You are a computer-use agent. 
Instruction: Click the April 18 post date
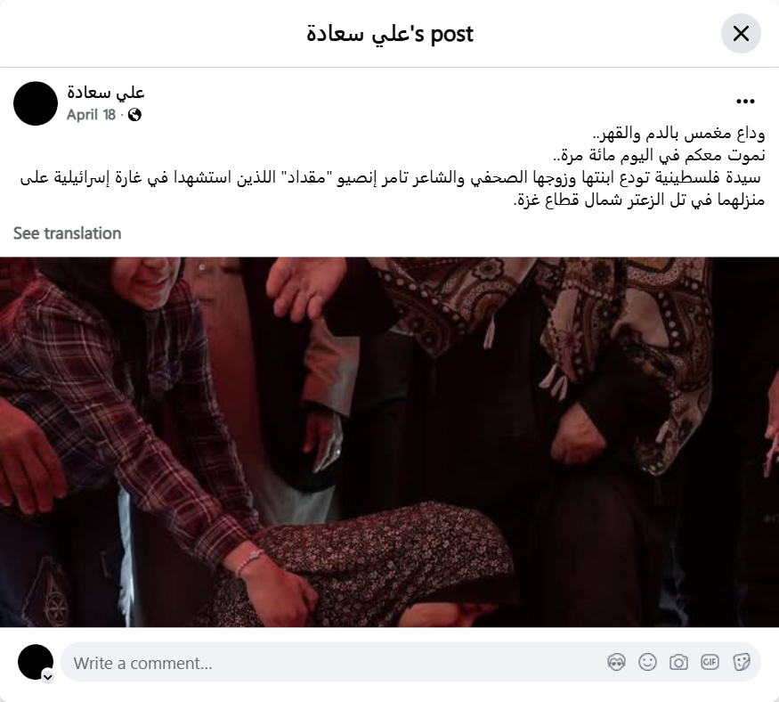(91, 115)
